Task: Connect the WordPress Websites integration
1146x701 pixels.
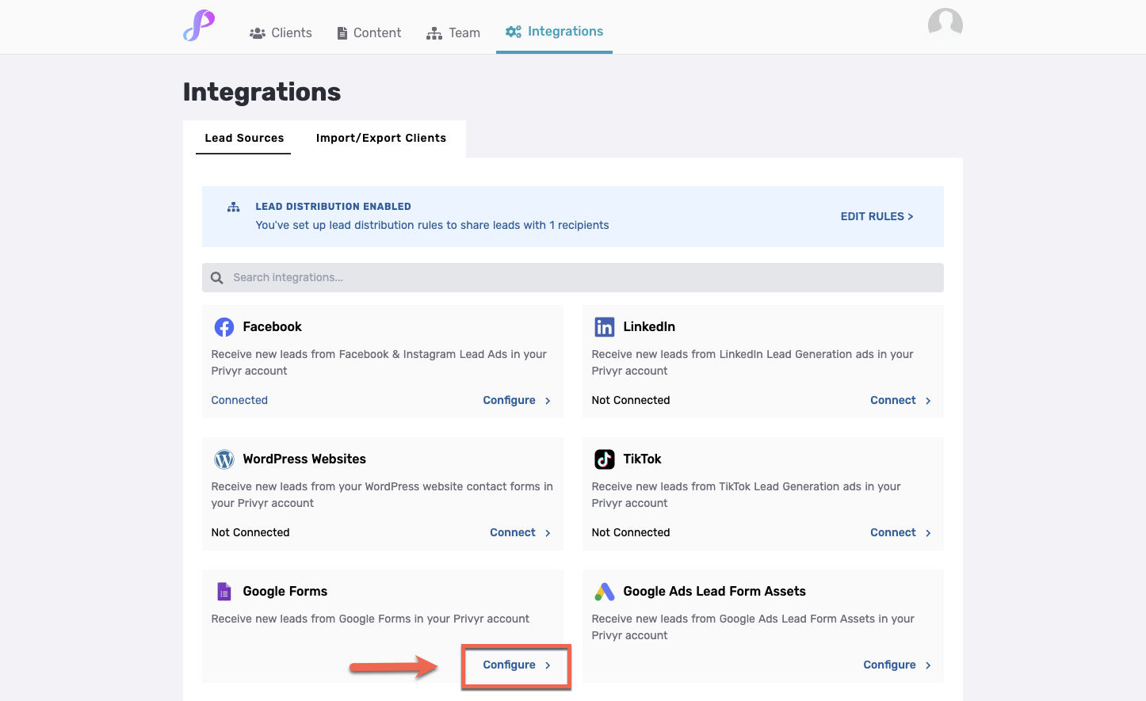Action: pos(513,531)
